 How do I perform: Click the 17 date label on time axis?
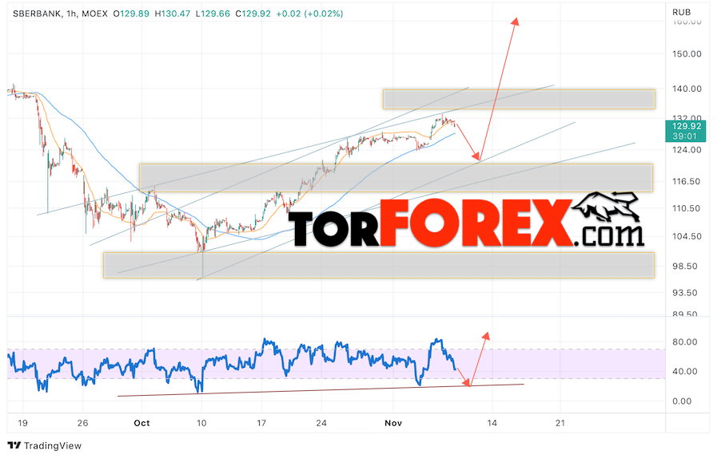pyautogui.click(x=261, y=424)
